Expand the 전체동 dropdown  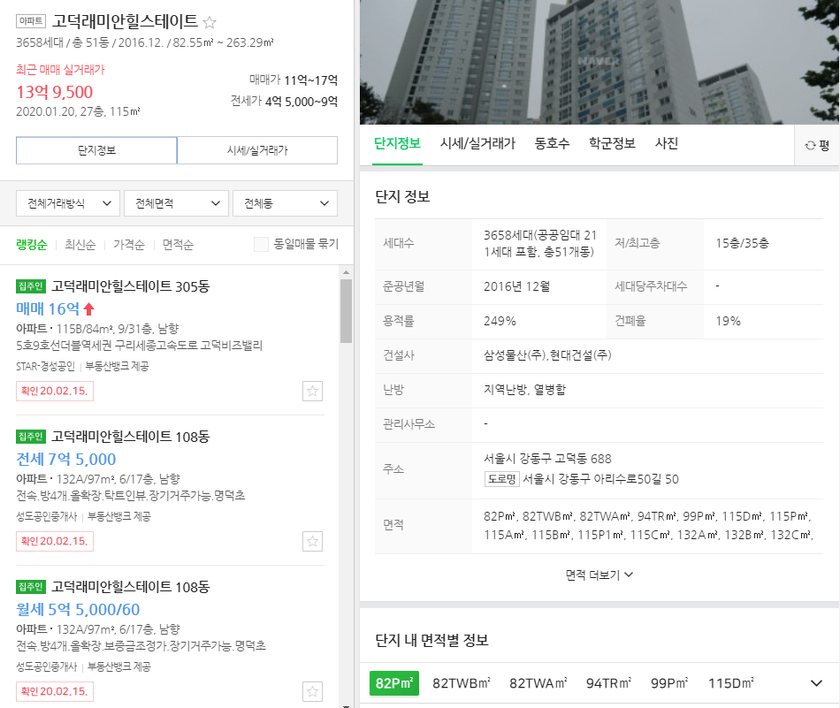click(x=285, y=202)
